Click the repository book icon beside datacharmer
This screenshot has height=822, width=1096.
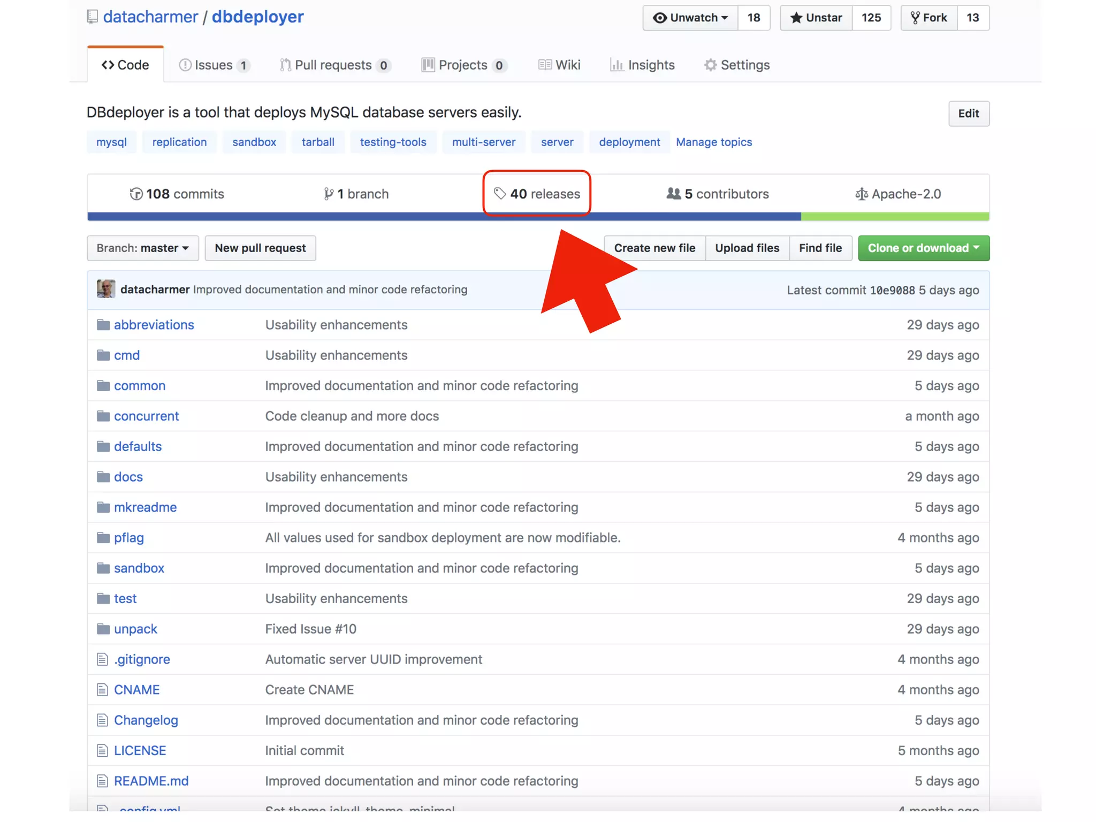pos(92,17)
